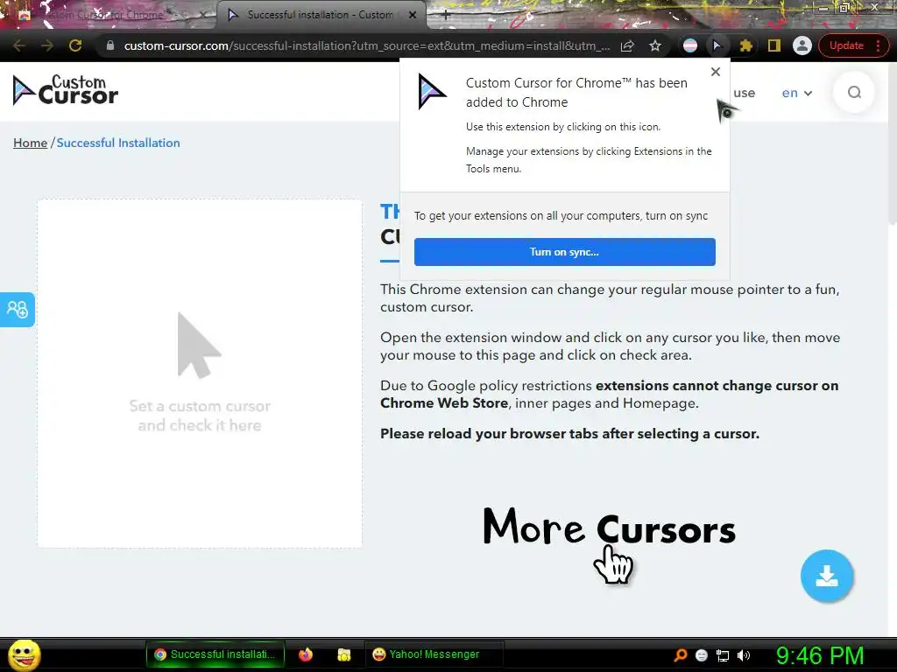The height and width of the screenshot is (672, 897).
Task: Click the lock icon in the address bar
Action: 110,45
